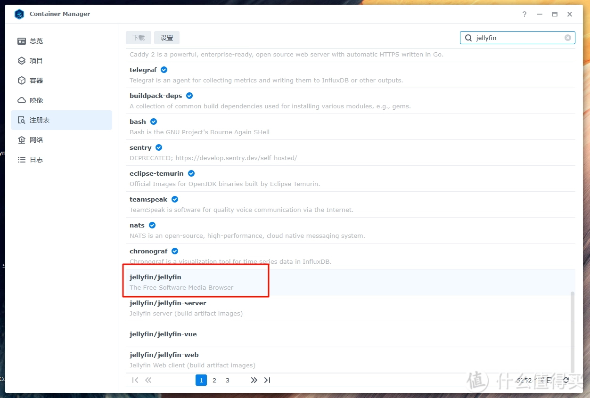Click the 下载 download button
Viewport: 590px width, 398px height.
[x=139, y=38]
